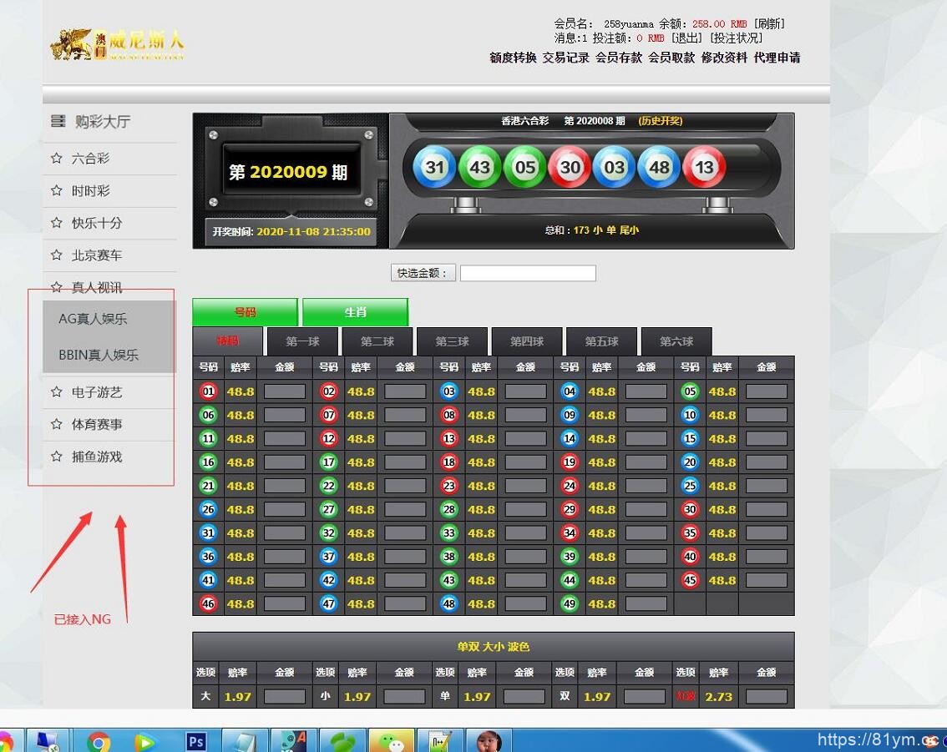The width and height of the screenshot is (947, 752).
Task: Click the 购彩大厅 list icon in sidebar
Action: click(57, 120)
